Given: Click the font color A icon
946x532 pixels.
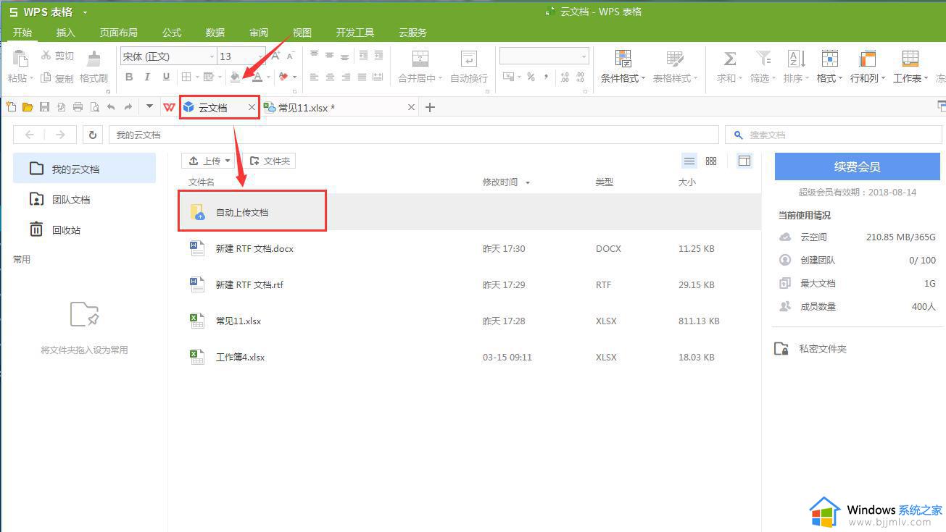Looking at the screenshot, I should pos(257,77).
